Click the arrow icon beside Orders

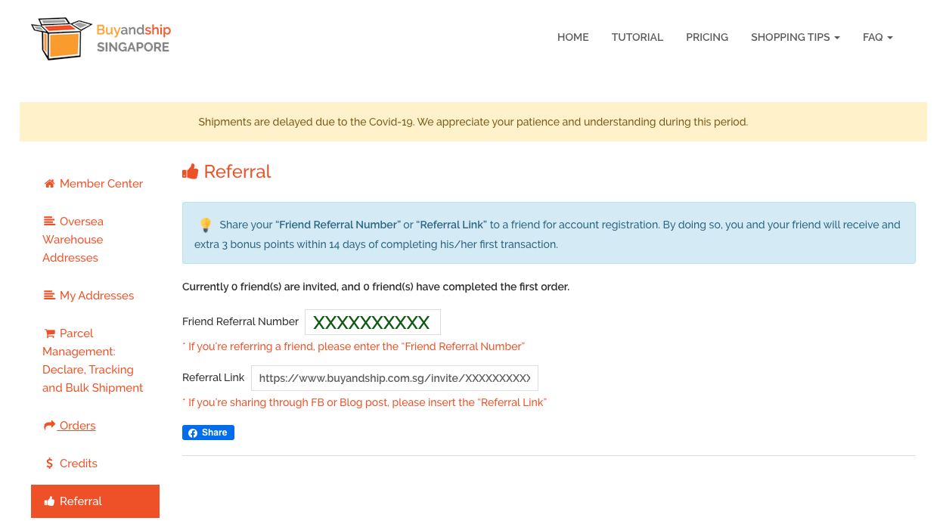(49, 426)
